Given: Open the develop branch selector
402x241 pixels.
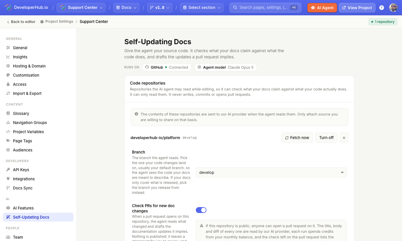Looking at the screenshot, I should tap(271, 172).
